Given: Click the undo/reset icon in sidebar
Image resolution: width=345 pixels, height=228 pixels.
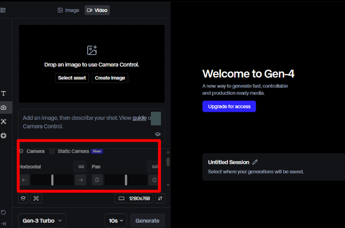Looking at the screenshot, I should [4, 212].
